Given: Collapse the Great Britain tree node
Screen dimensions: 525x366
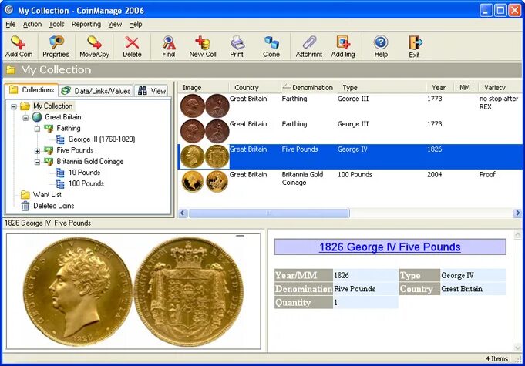Looking at the screenshot, I should pyautogui.click(x=25, y=118).
